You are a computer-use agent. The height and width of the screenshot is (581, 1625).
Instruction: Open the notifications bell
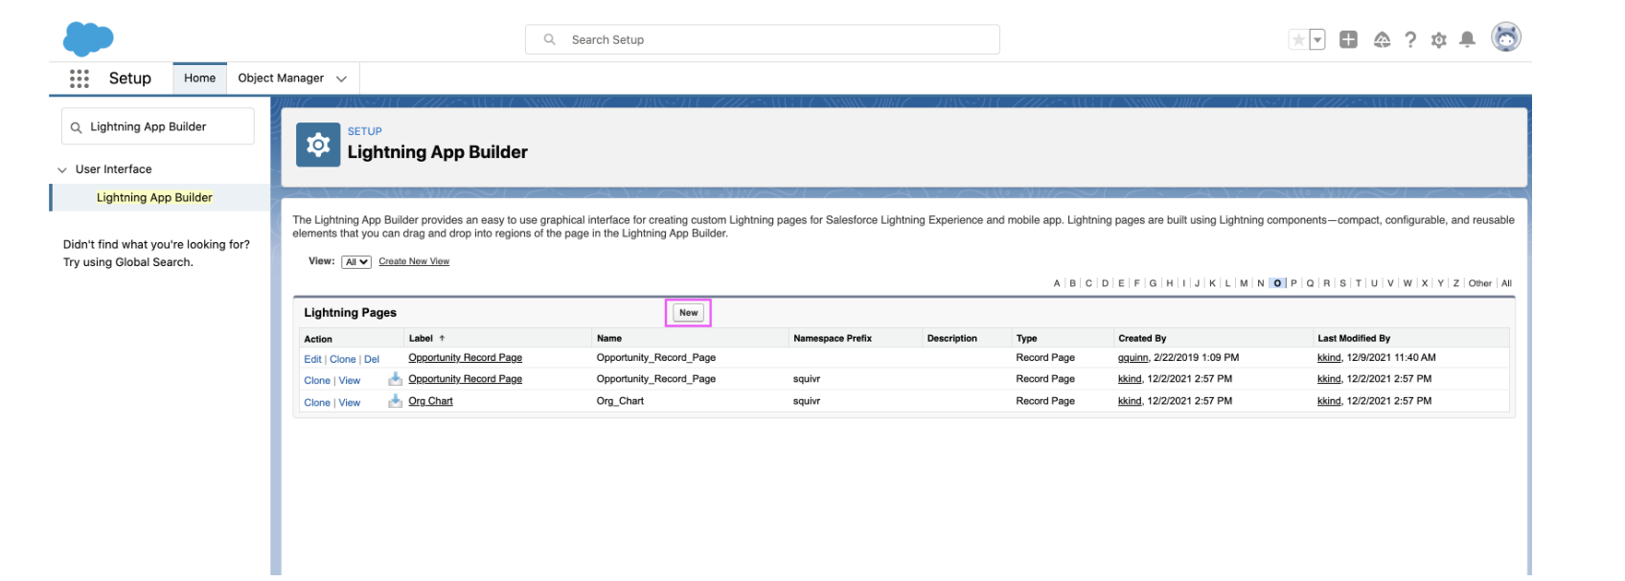[x=1467, y=39]
